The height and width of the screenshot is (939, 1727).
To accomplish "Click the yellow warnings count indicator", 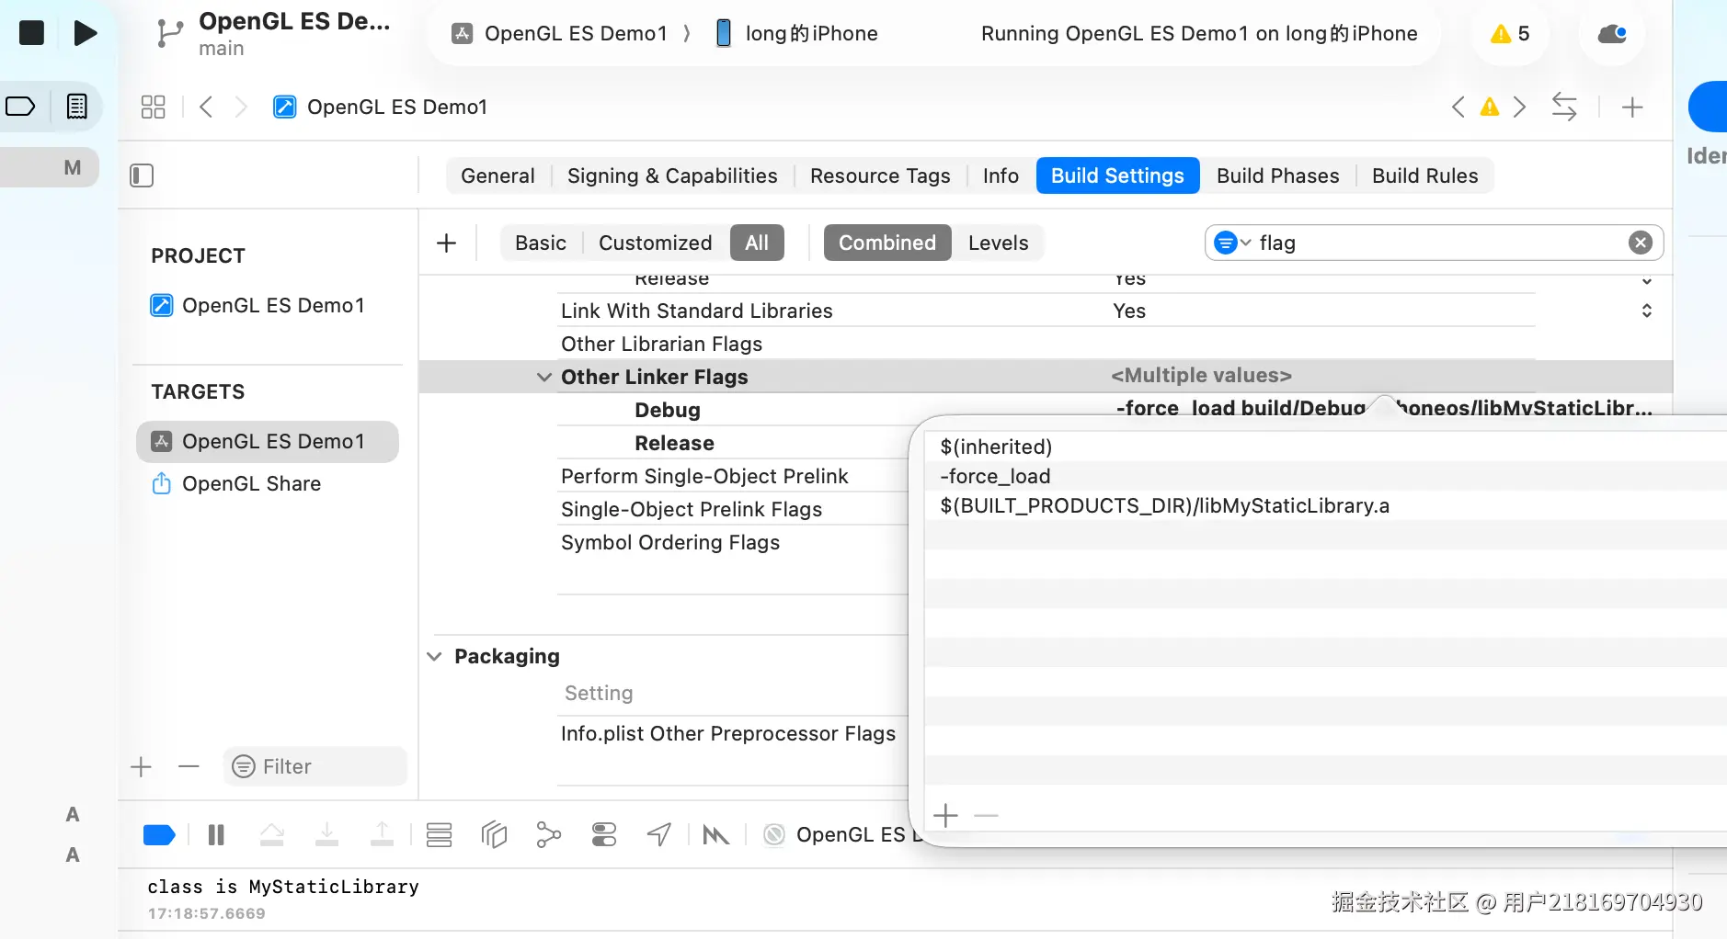I will pos(1510,33).
